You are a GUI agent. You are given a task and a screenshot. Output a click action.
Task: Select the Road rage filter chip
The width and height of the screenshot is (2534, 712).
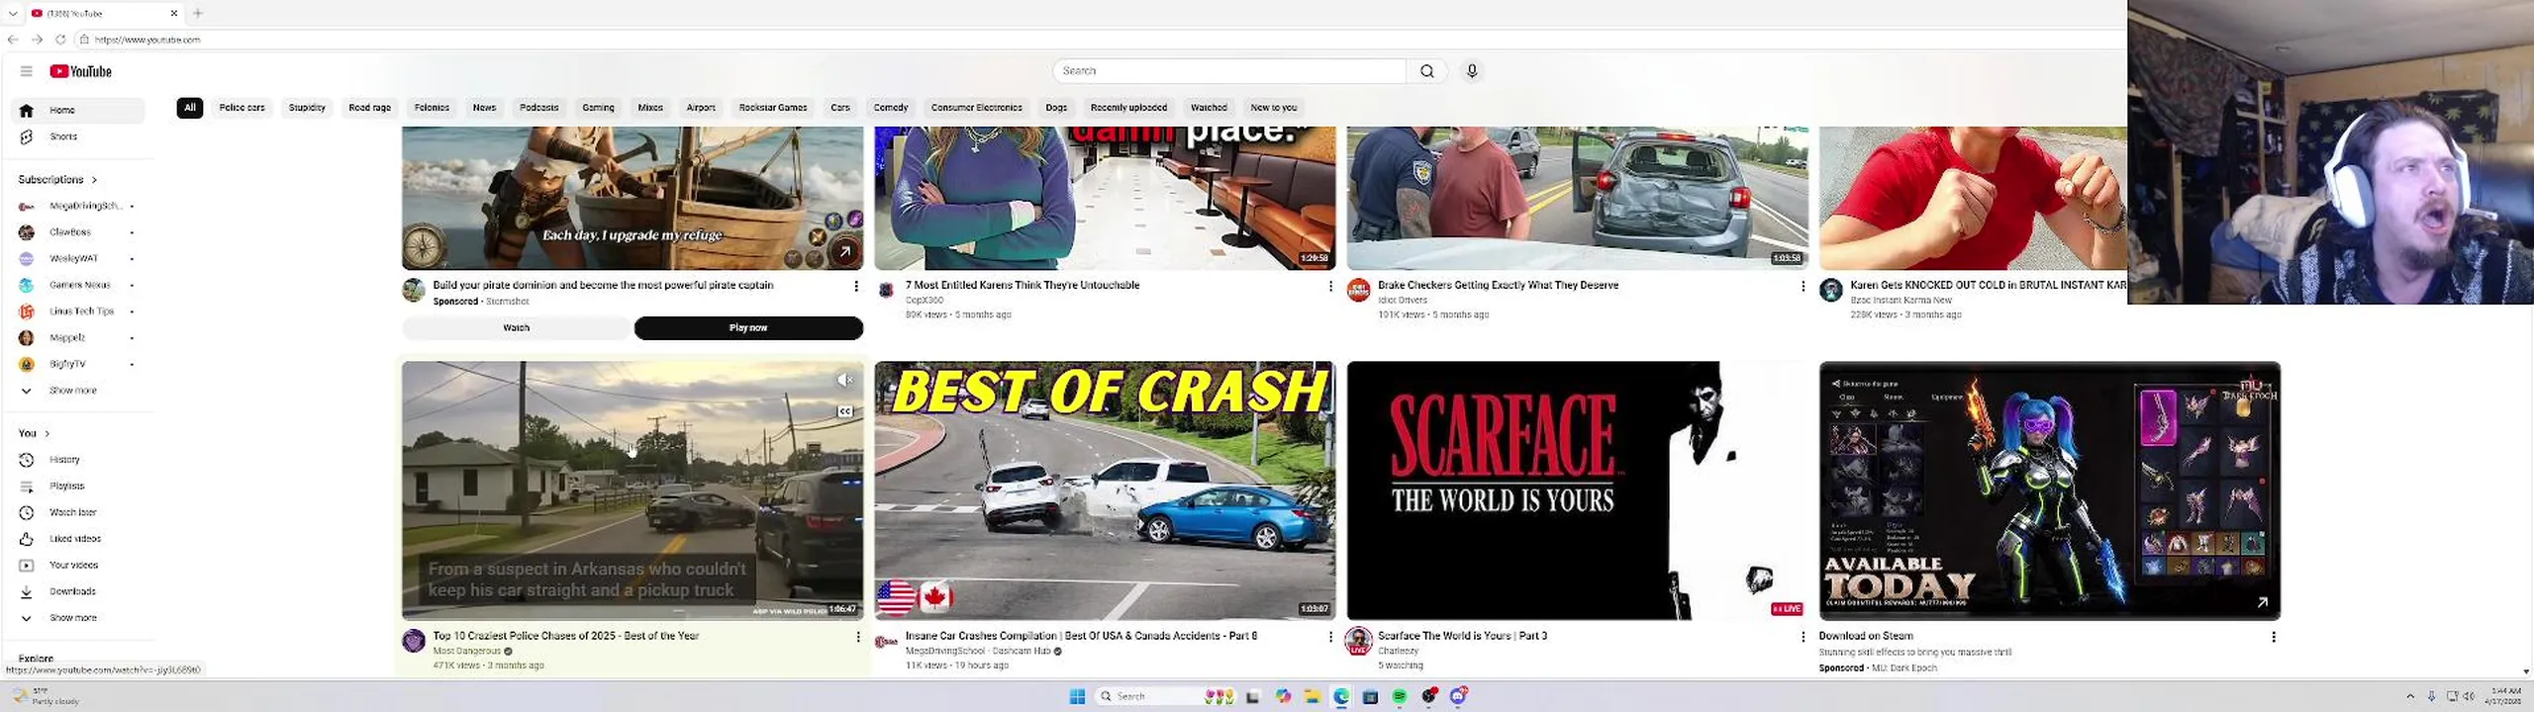[x=369, y=108]
